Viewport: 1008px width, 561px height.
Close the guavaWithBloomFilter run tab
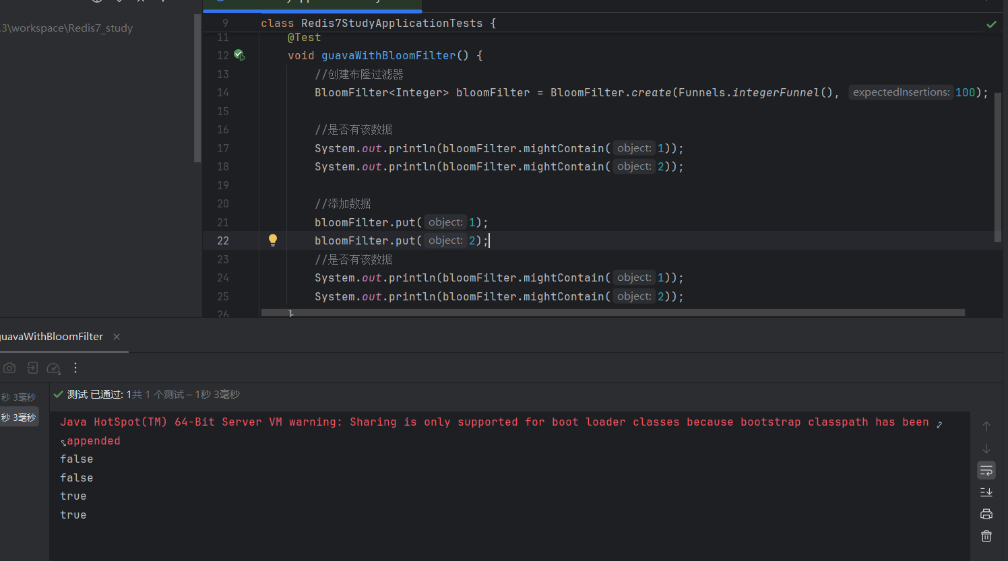[117, 337]
